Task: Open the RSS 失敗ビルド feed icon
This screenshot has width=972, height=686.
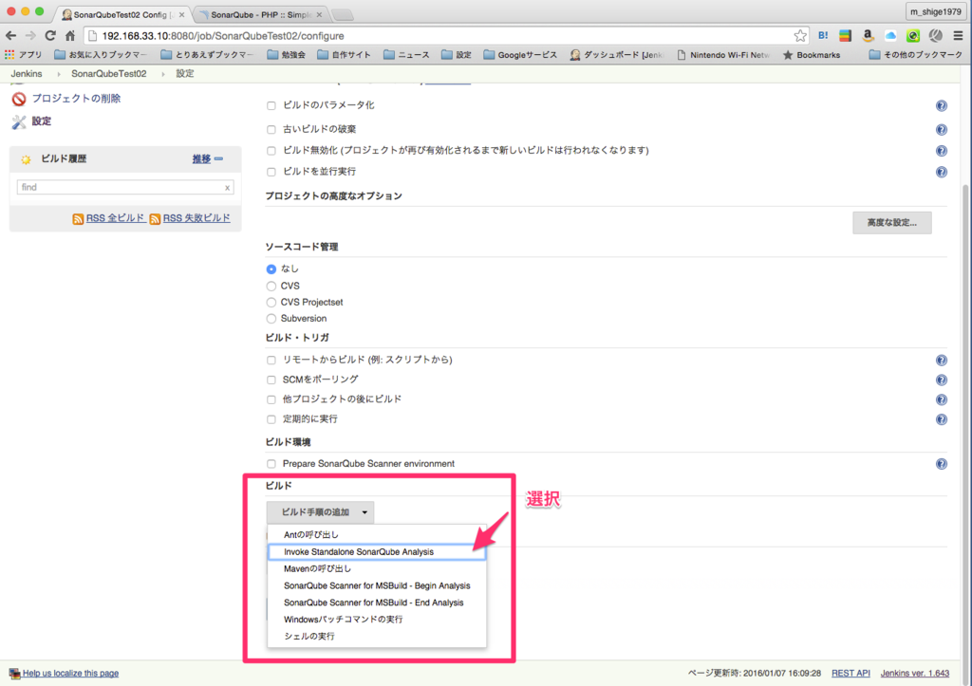Action: (155, 219)
